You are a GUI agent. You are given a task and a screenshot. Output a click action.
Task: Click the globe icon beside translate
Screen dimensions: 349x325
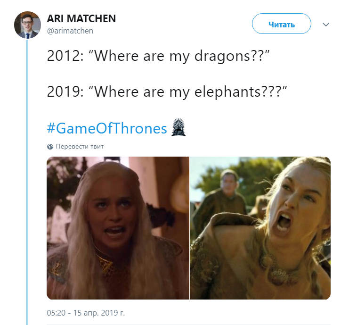point(50,146)
